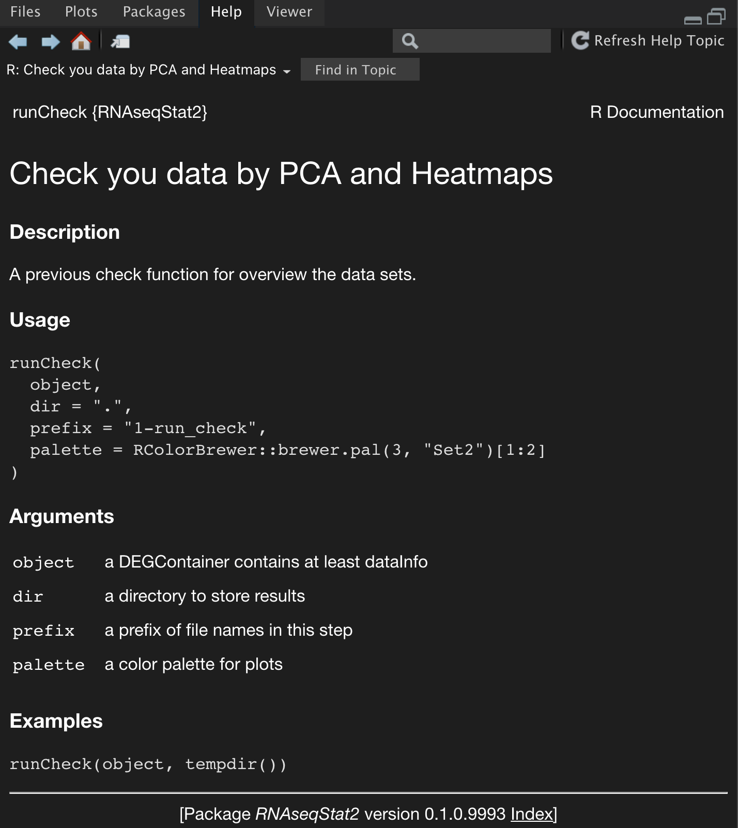Viewport: 738px width, 828px height.
Task: Click the magnifier search icon
Action: coord(410,41)
